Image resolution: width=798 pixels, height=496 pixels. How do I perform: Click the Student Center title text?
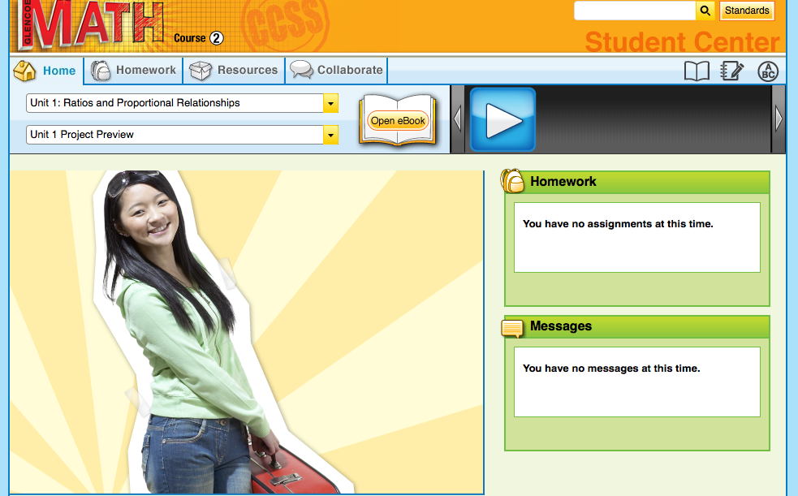tap(682, 41)
